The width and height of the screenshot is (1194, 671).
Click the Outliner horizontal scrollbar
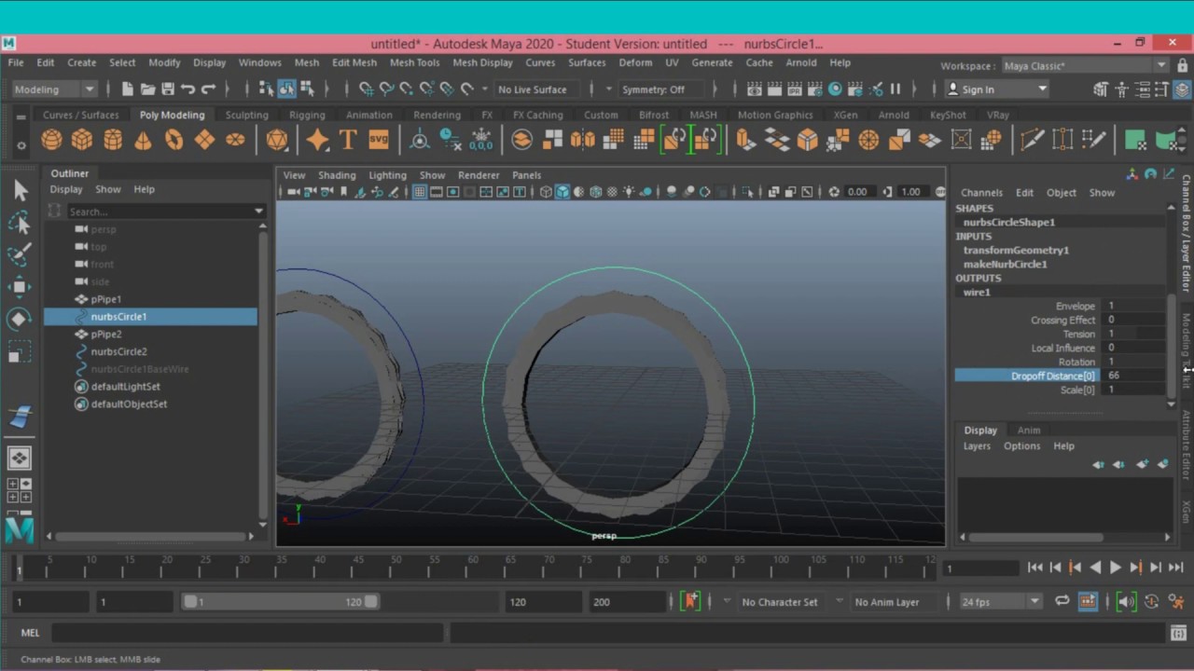tap(150, 536)
